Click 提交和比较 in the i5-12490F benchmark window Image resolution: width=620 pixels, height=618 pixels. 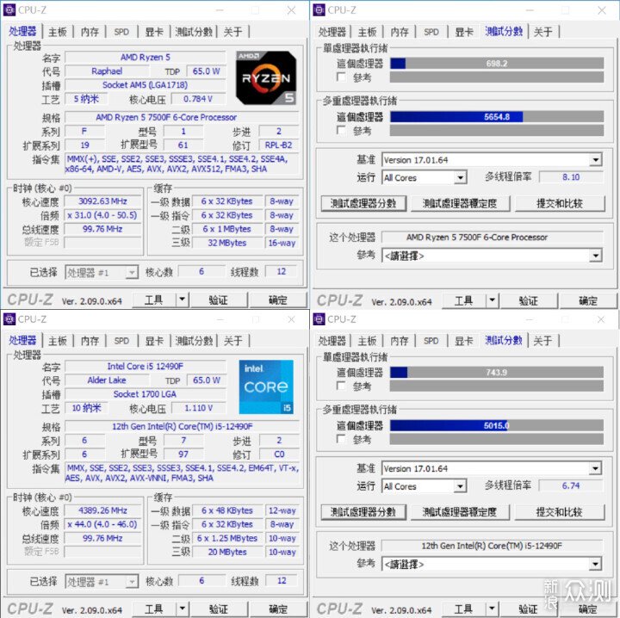pyautogui.click(x=559, y=512)
